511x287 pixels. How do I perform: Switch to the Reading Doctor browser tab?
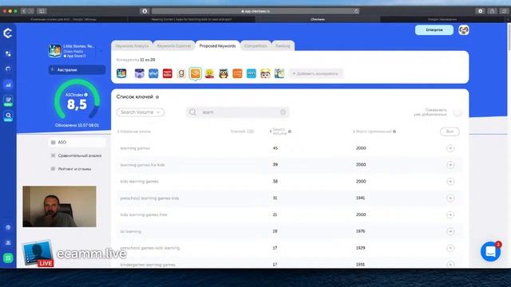click(192, 19)
